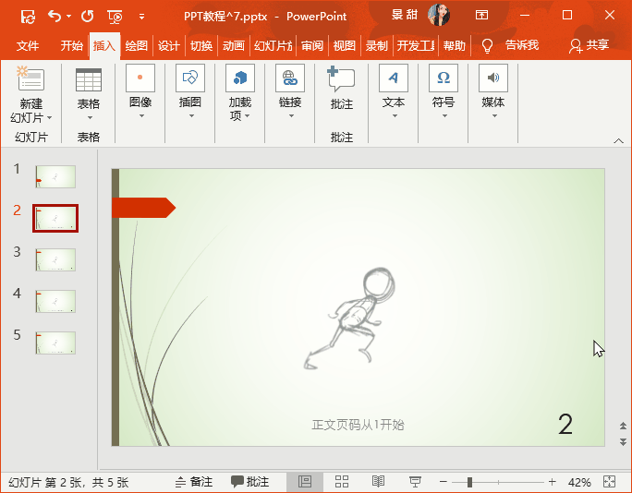Expand the 表格 dropdown arrow
The height and width of the screenshot is (493, 632).
[x=90, y=117]
